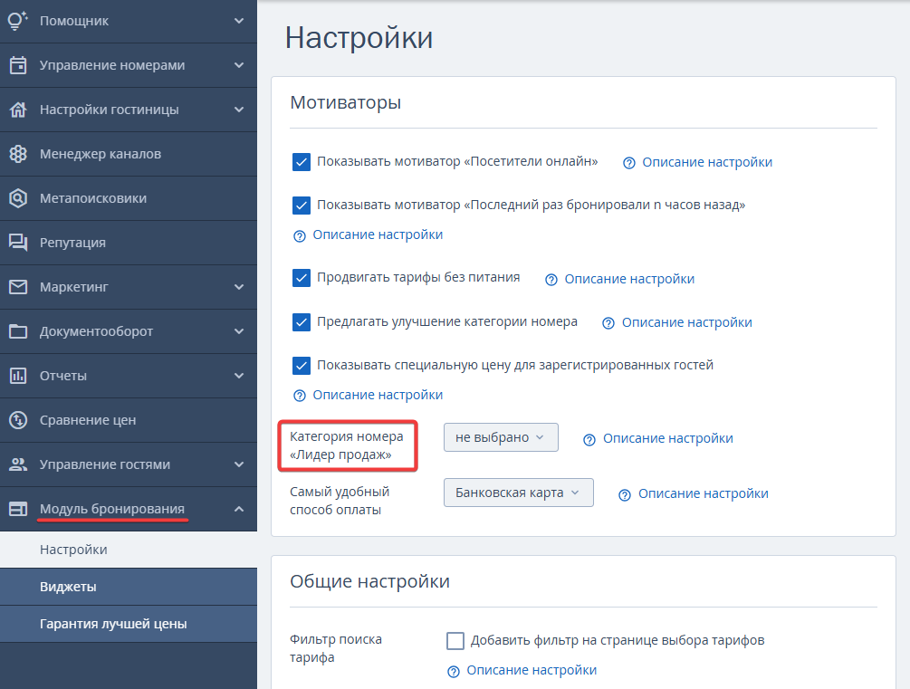Toggle специальную цену для зарегистрированных гостей checkbox

[x=302, y=365]
